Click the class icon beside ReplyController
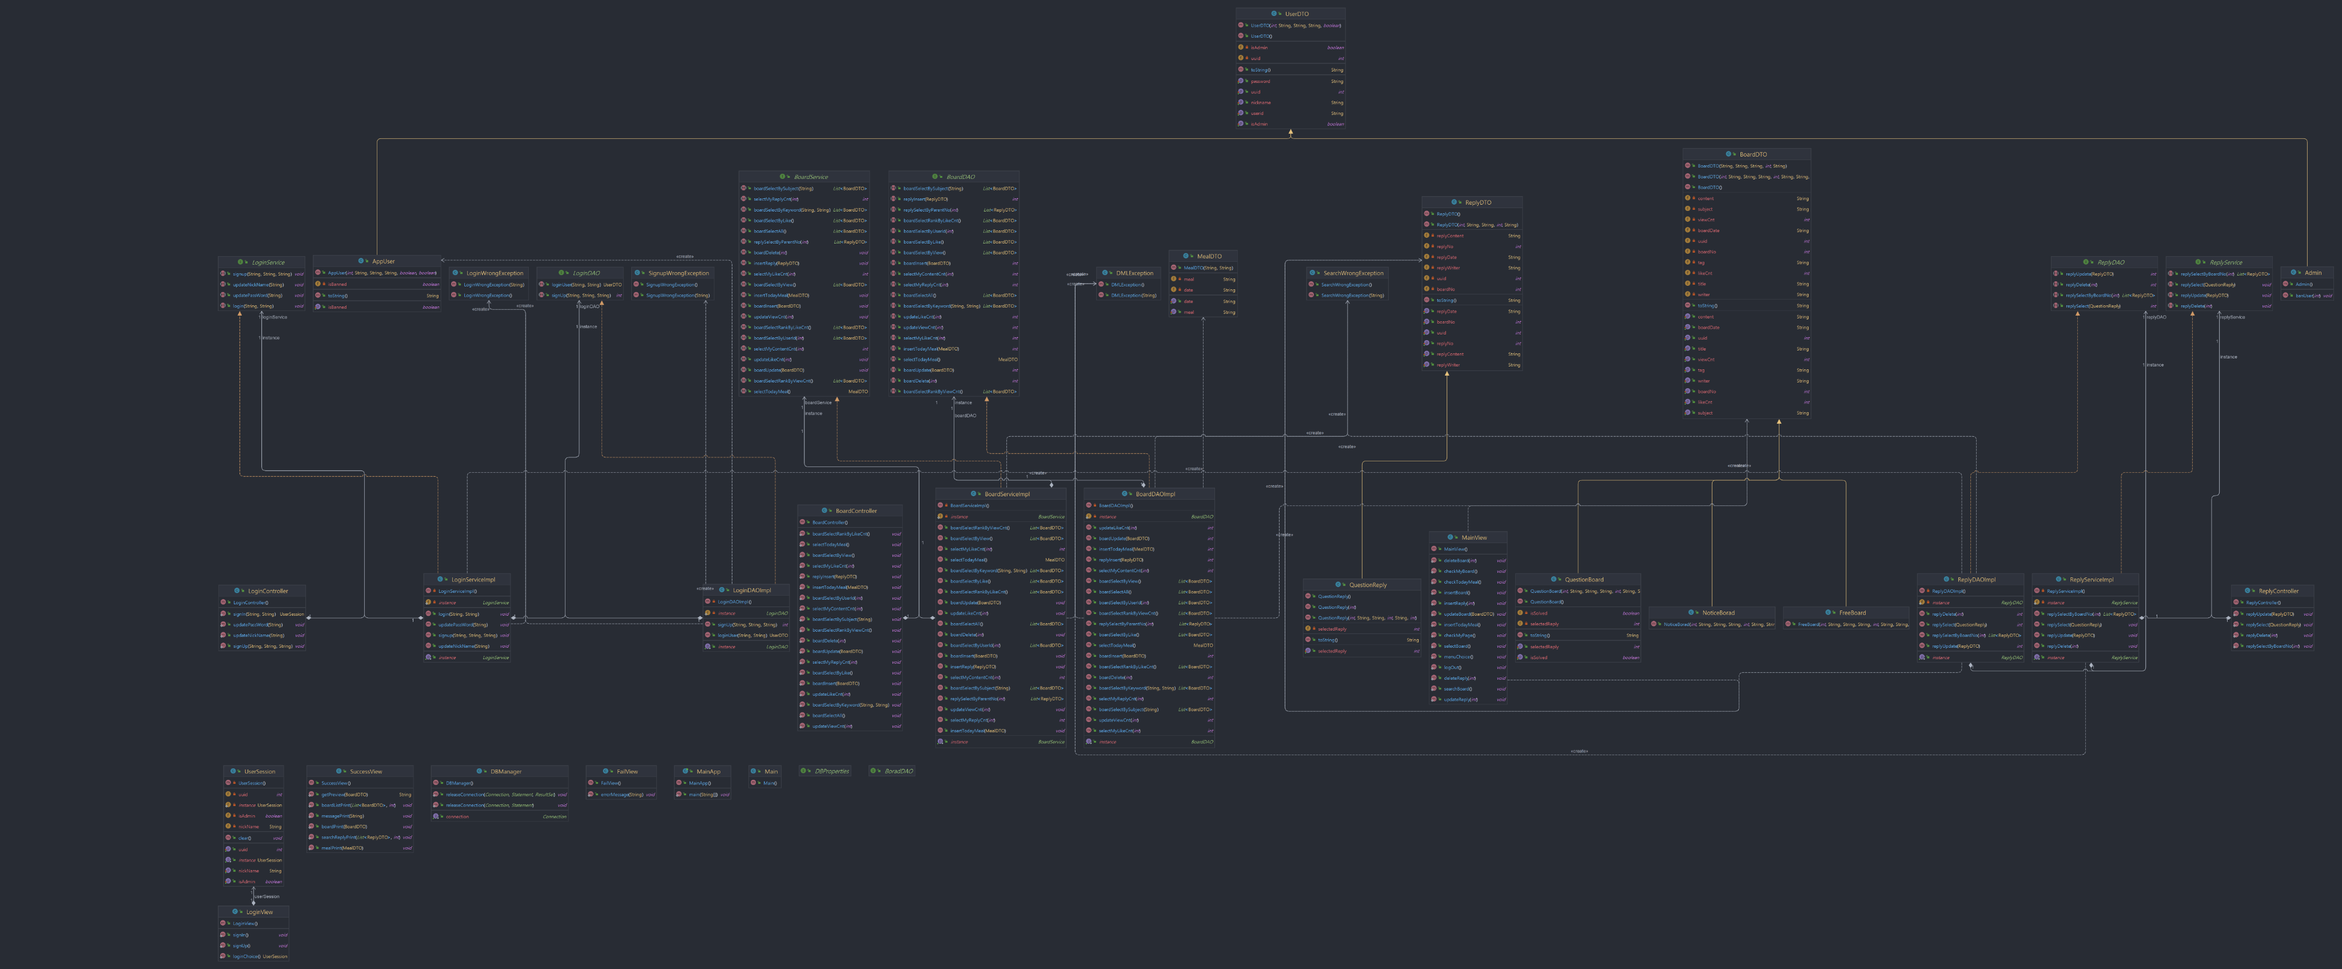 click(x=2248, y=591)
